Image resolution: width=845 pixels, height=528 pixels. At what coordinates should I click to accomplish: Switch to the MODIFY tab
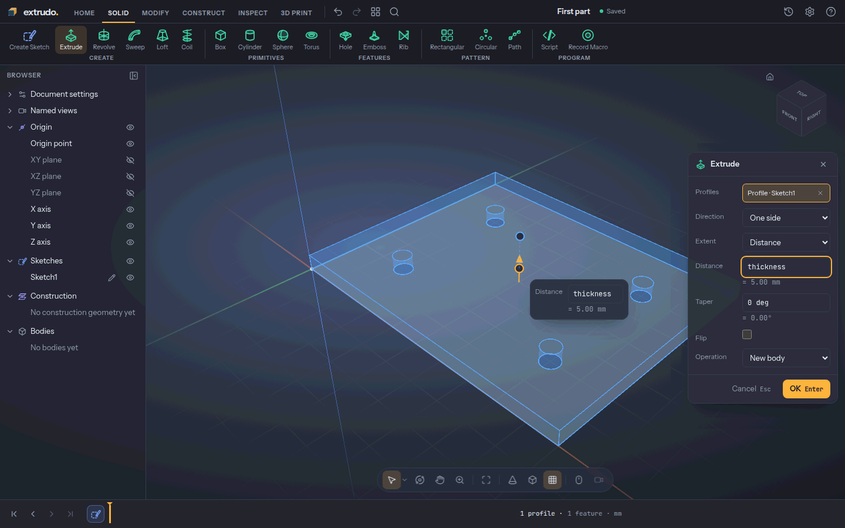(156, 12)
